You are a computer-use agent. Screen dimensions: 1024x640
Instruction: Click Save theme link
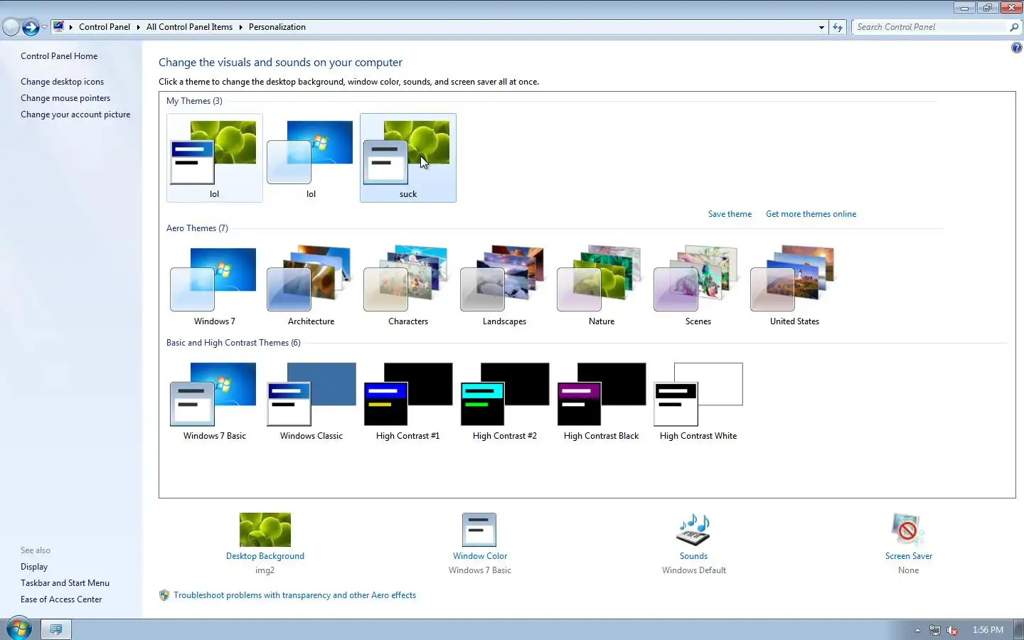[x=730, y=214]
